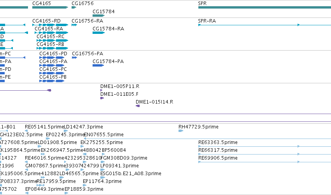
Task: Click protein CG16756-PA label
Action: coord(88,54)
